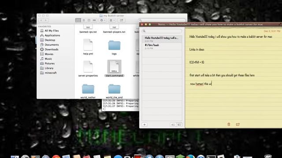Click the first note line 'Hello Youtube!!!!'
Viewport: 282px width, 158px height.
pyautogui.click(x=231, y=36)
